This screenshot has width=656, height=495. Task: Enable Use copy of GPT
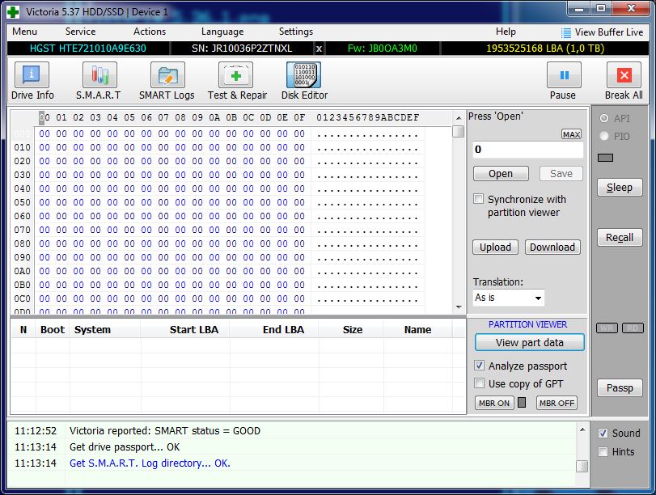pyautogui.click(x=480, y=383)
